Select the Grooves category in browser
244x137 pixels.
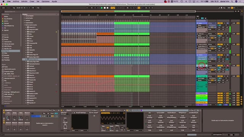click(6, 57)
